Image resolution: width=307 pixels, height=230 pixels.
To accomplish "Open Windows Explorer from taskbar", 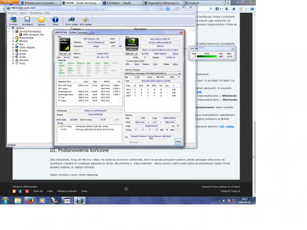I will (18, 200).
